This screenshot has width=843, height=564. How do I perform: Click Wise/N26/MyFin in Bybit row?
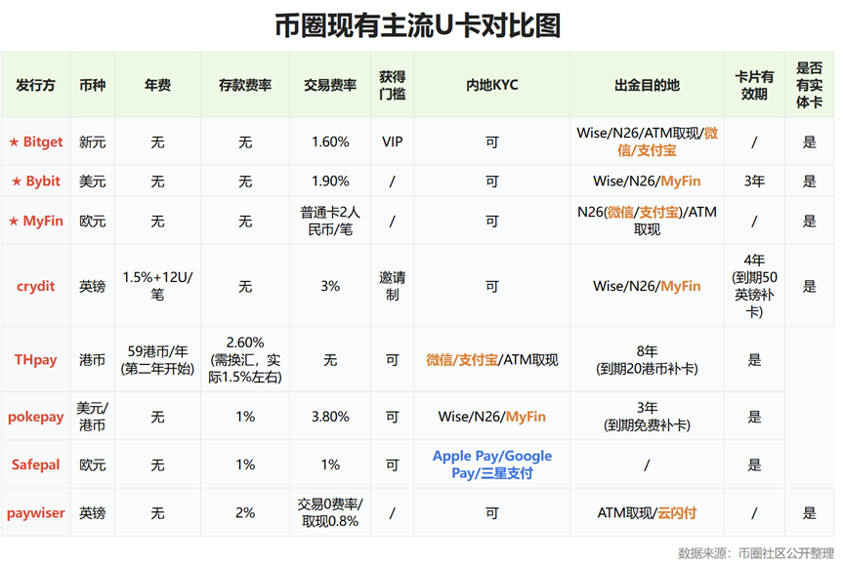pyautogui.click(x=647, y=181)
